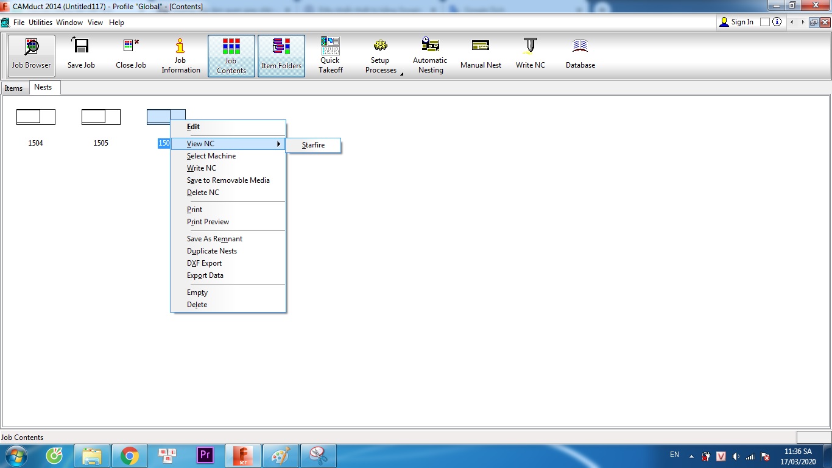
Task: Open the Windows Start menu
Action: (x=15, y=456)
